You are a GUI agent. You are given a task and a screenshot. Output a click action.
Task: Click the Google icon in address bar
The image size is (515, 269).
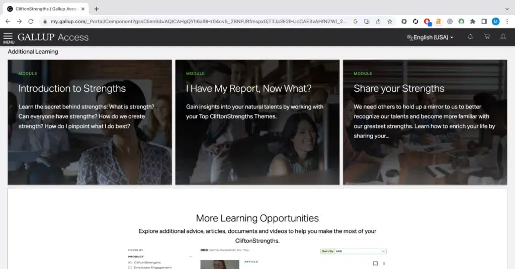356,22
